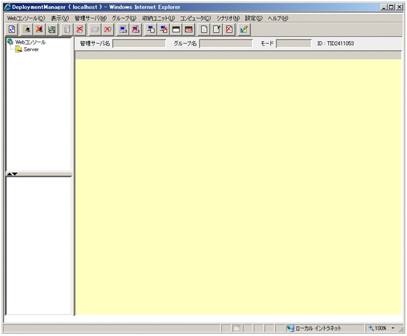Click the local intranet zone globe icon
407x336 pixels.
click(x=290, y=328)
